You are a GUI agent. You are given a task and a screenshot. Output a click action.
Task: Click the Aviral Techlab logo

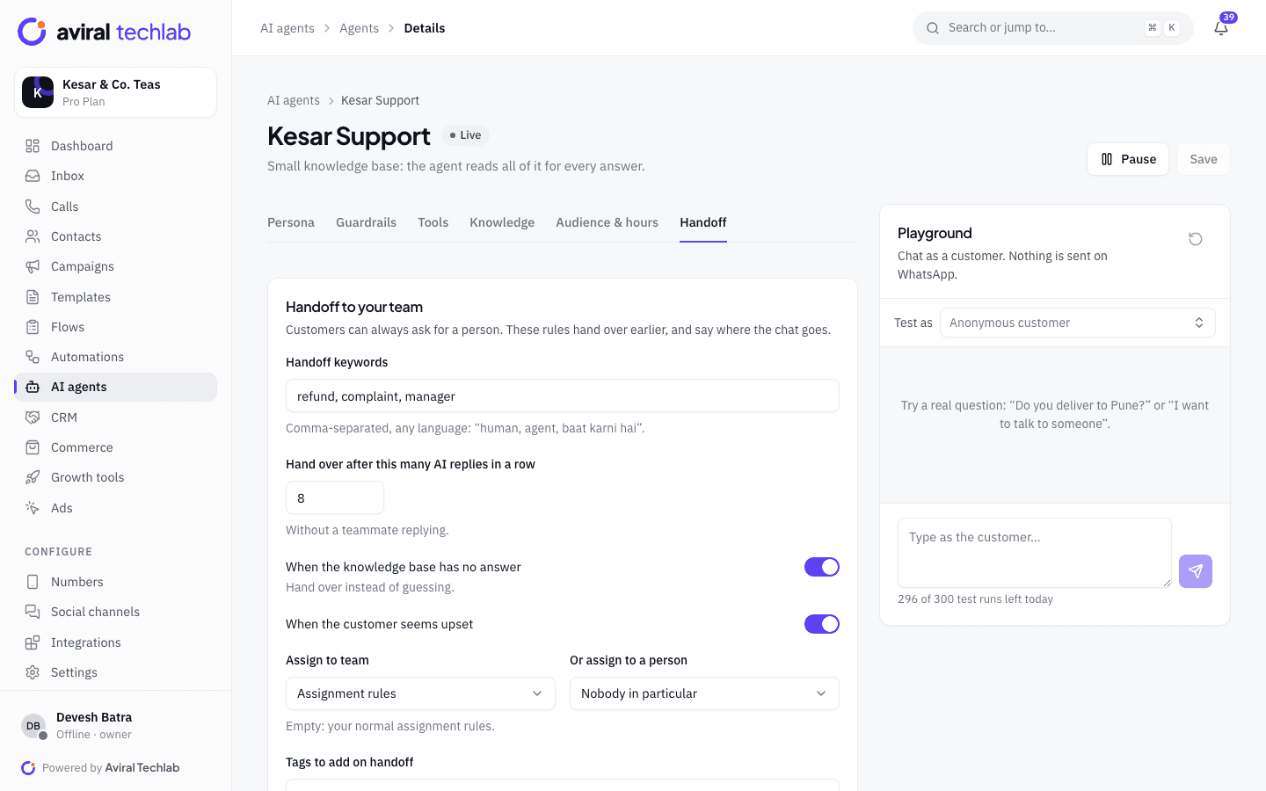(105, 32)
